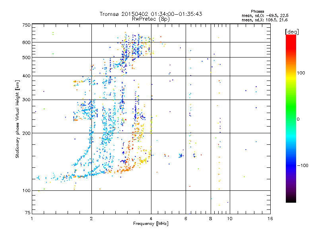318x238 pixels.
Task: Click the 'Phases' heading in the statistics
Action: tap(257, 12)
